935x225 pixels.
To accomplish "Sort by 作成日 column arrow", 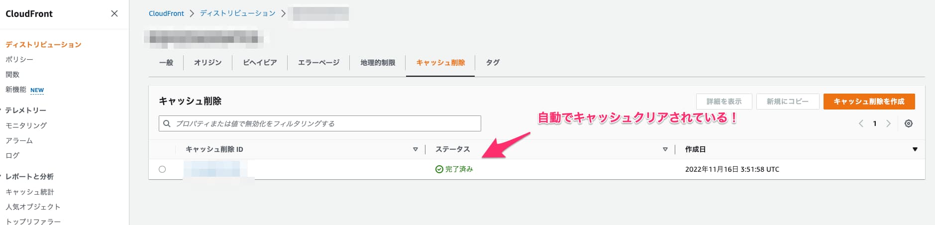I will [915, 149].
